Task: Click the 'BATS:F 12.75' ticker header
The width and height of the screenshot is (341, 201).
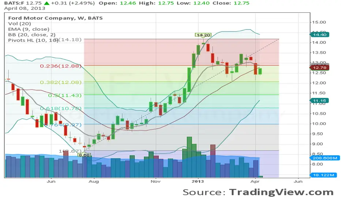Action: [x=23, y=3]
